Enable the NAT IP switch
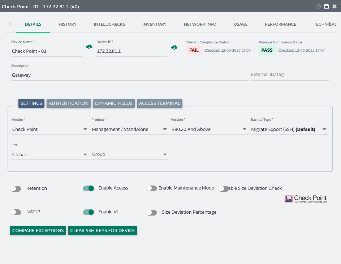This screenshot has width=341, height=264. click(x=16, y=212)
